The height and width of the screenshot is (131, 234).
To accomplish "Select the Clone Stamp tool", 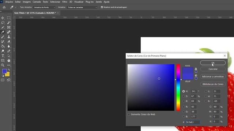I will click(x=9, y=37).
